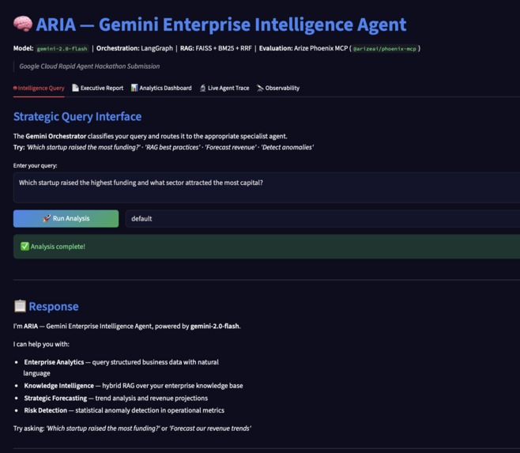Screen dimensions: 520x453
Task: Switch to the Executive Report tab
Action: click(98, 88)
